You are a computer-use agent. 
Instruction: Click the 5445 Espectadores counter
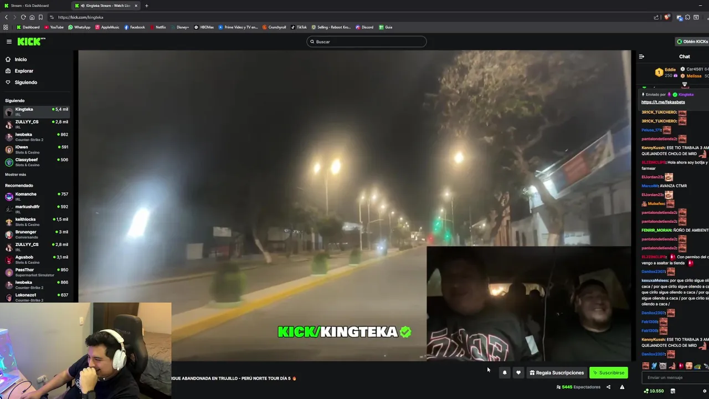click(578, 387)
